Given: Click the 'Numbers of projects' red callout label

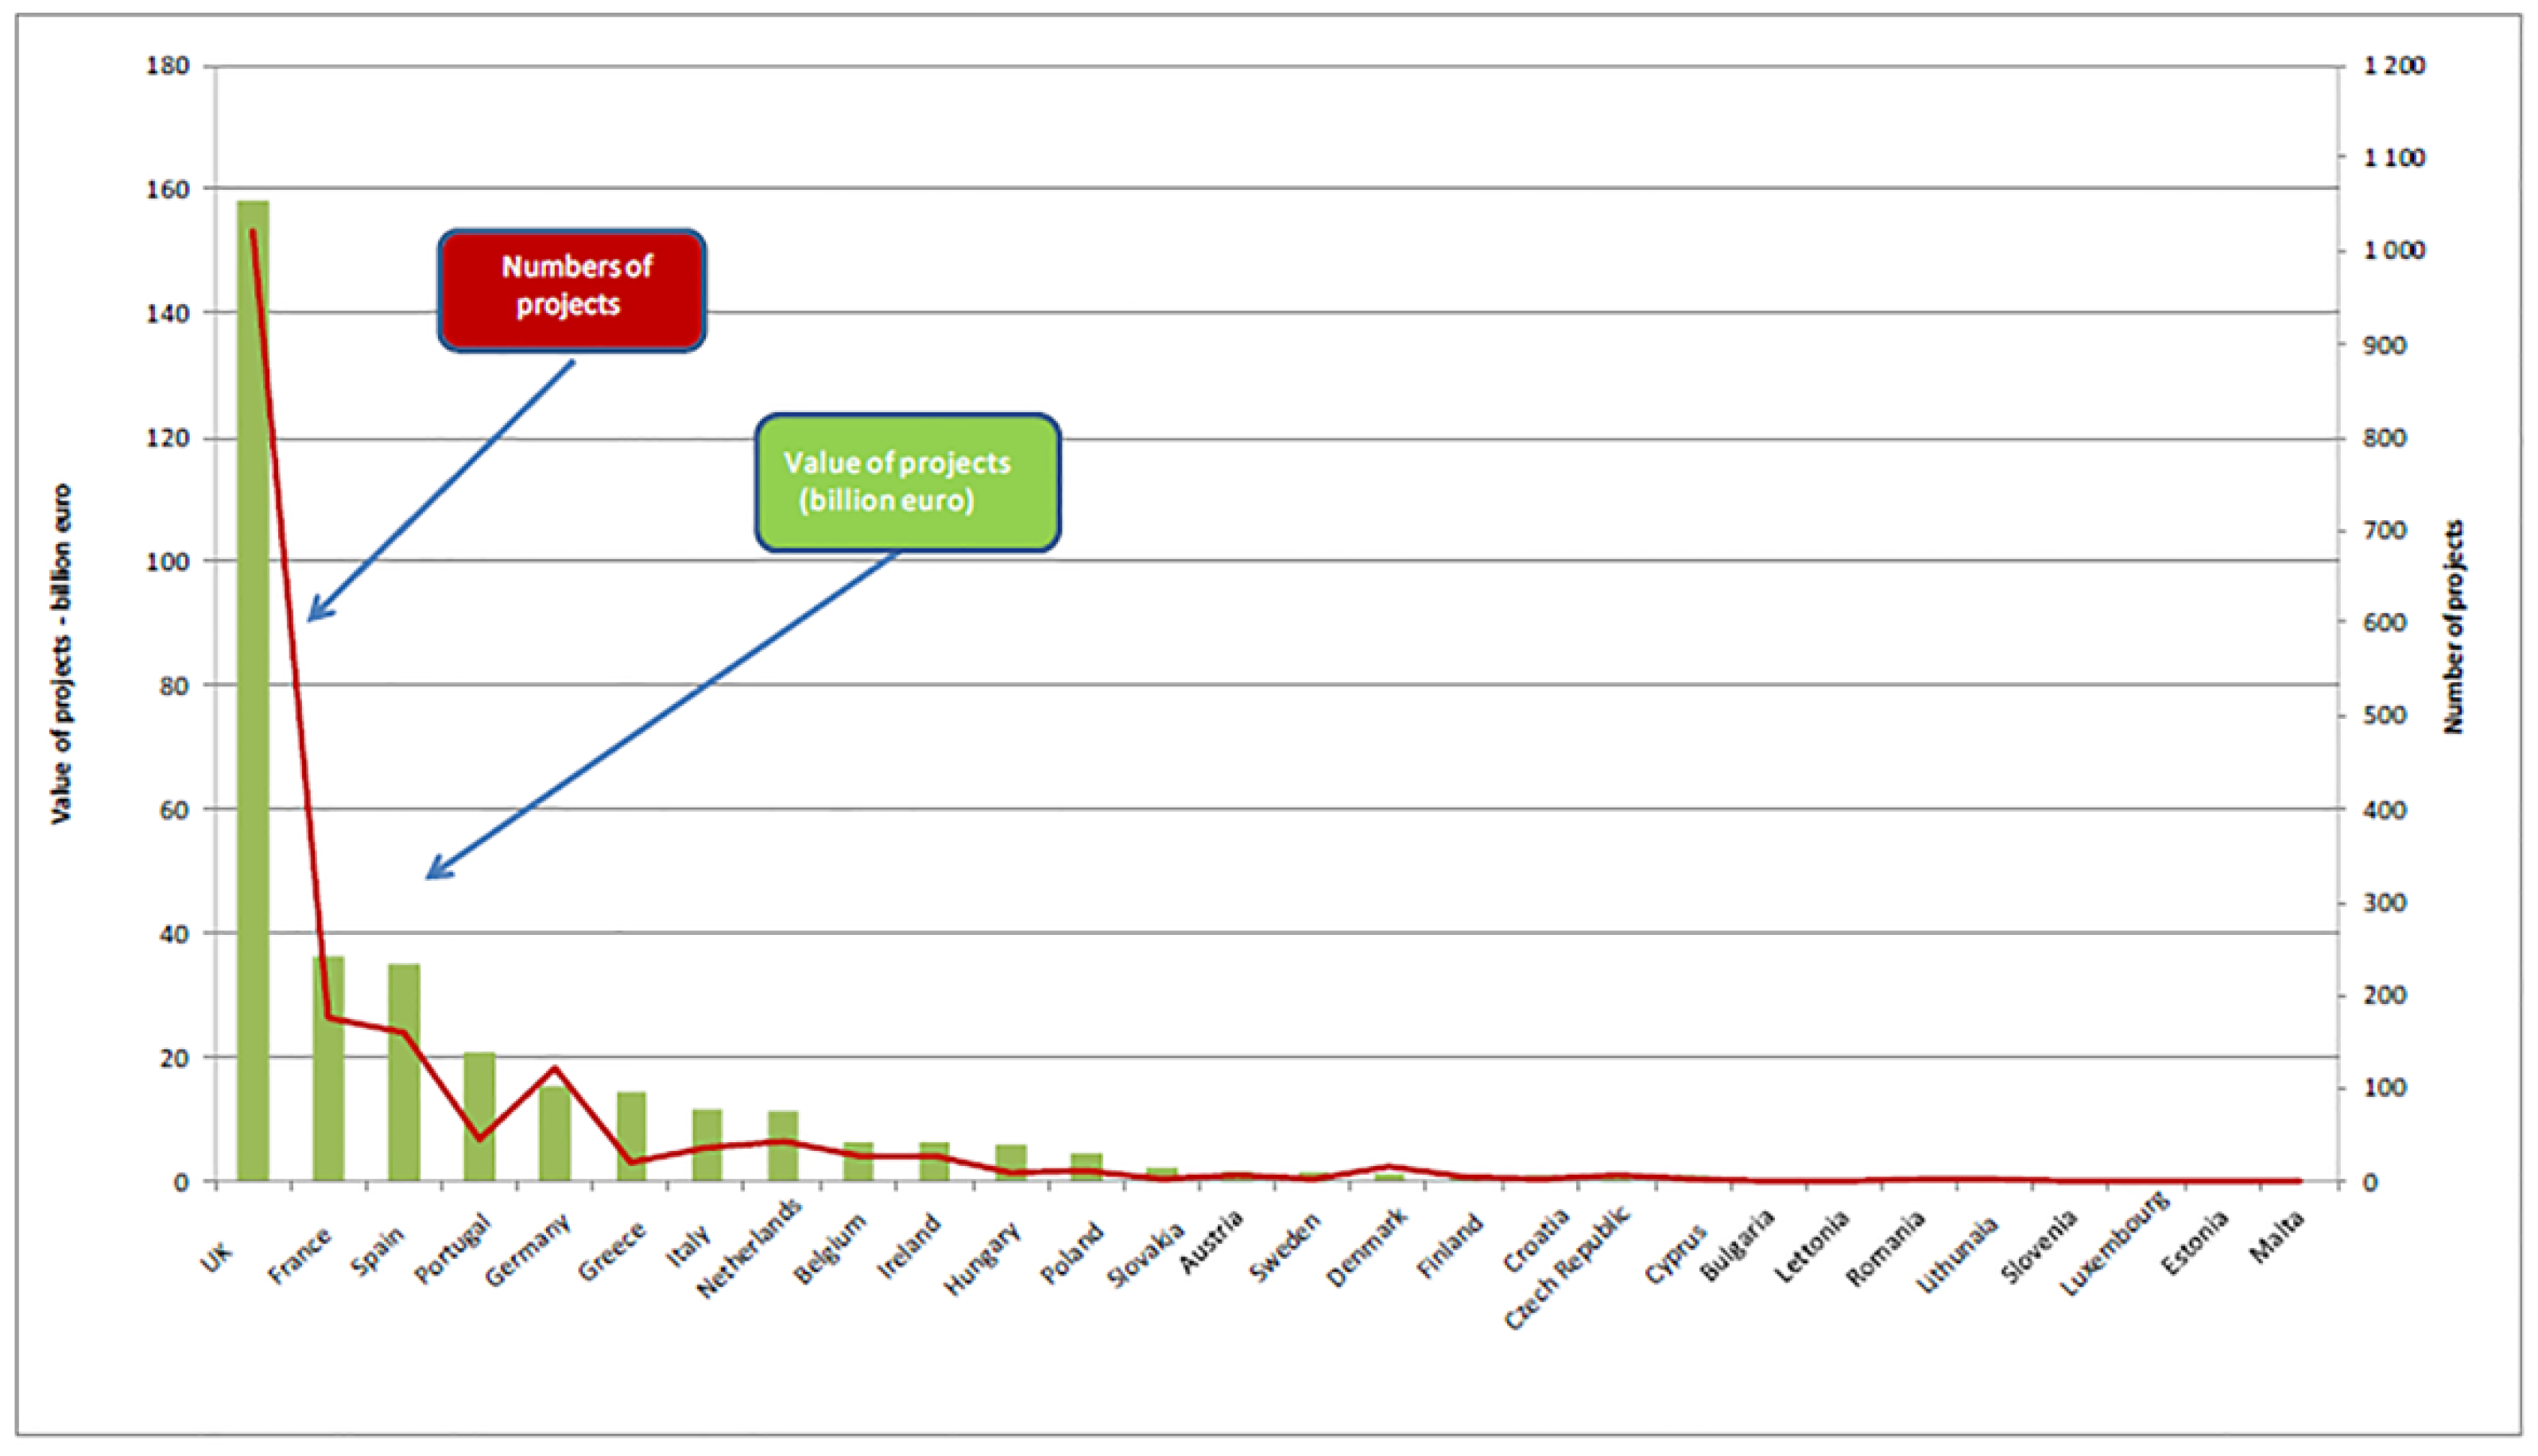Looking at the screenshot, I should coord(572,290).
